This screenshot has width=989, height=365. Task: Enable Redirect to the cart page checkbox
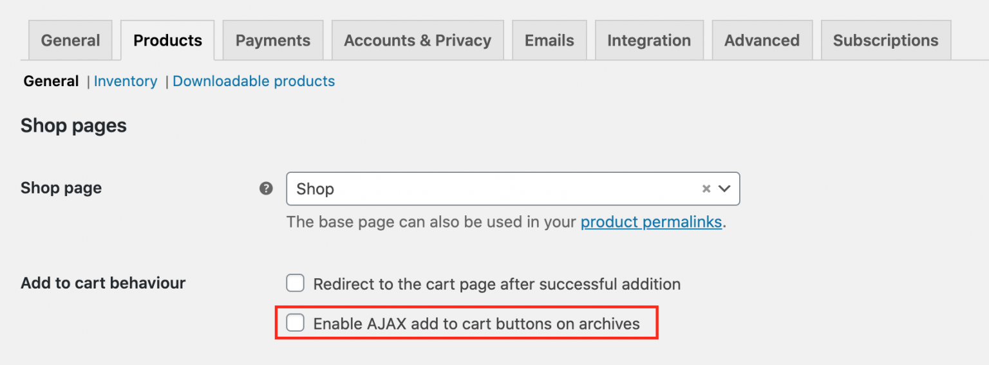point(296,283)
